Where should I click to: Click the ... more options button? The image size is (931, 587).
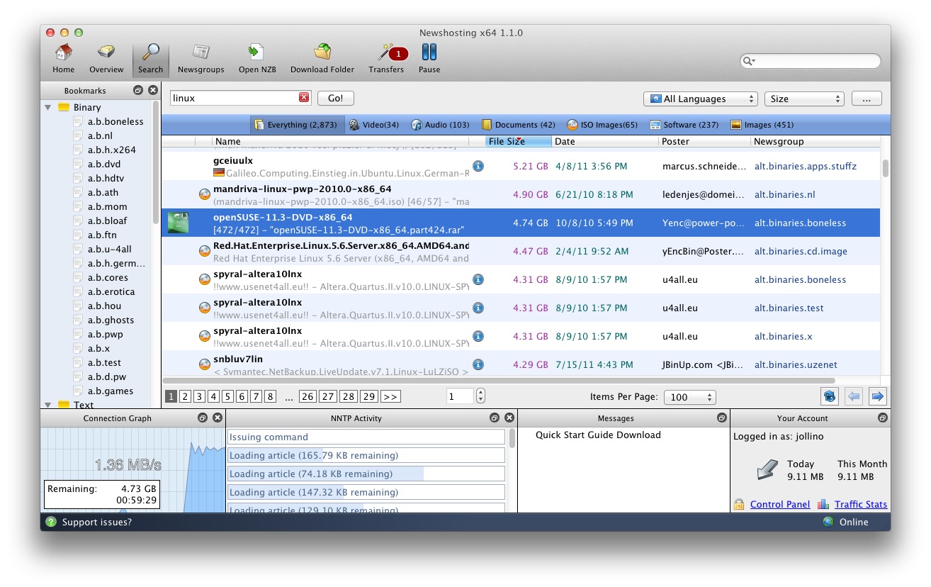(x=866, y=99)
